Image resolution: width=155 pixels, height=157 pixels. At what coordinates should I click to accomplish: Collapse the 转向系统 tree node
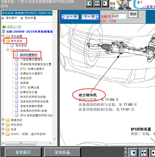coord(3,41)
